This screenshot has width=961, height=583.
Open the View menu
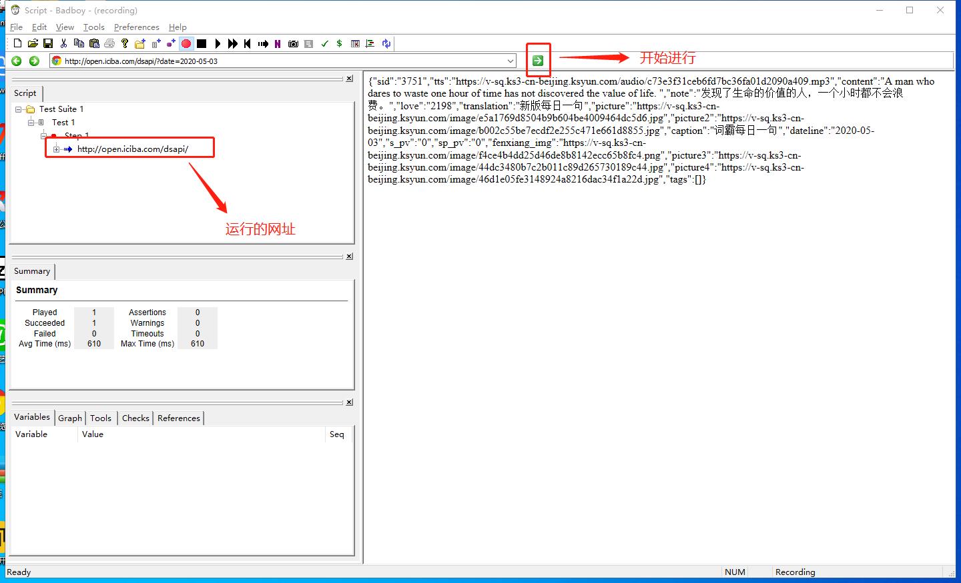65,27
